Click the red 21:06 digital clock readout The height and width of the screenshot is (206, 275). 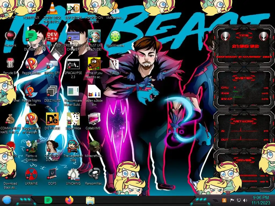click(x=245, y=46)
